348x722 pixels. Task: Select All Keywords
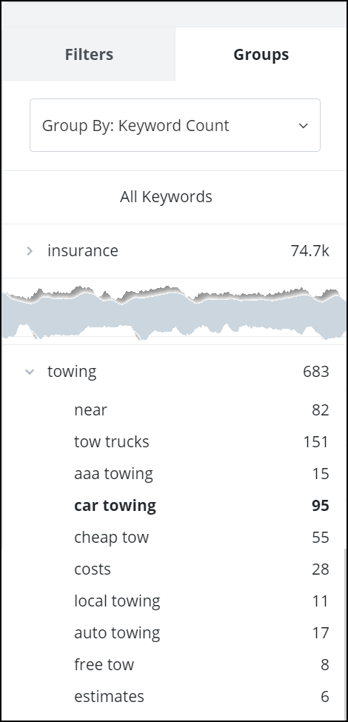tap(166, 197)
